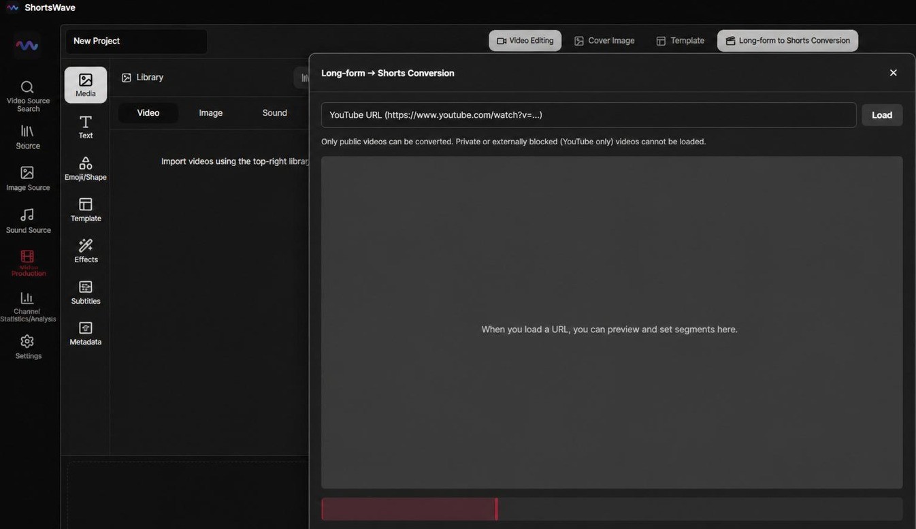Open Video Source Search in the sidebar
Image resolution: width=916 pixels, height=529 pixels.
point(27,96)
